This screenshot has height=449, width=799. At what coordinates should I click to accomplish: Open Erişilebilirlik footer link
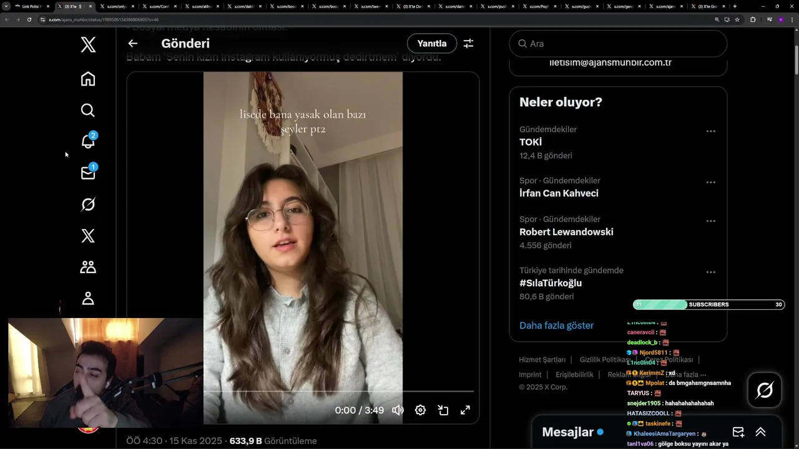tap(574, 375)
